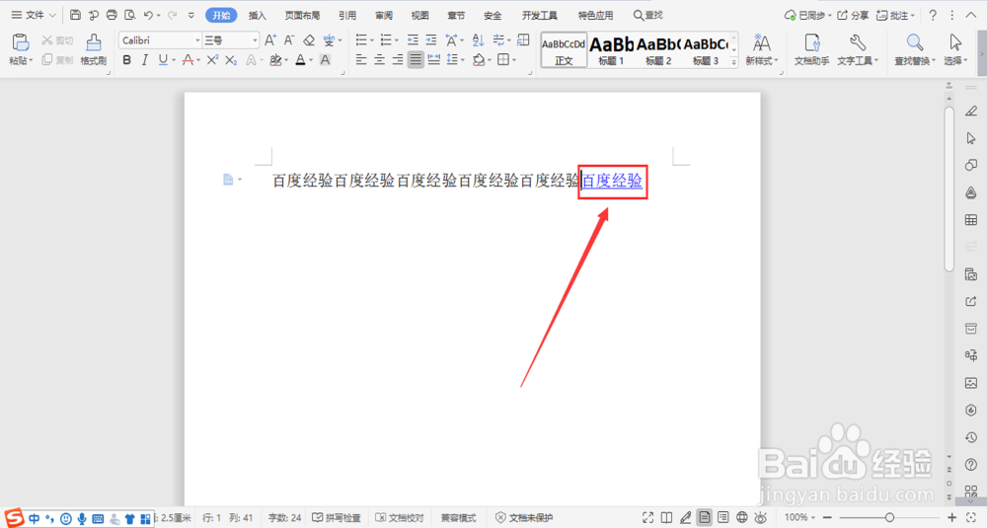987x528 pixels.
Task: Open the history clock icon in right sidebar
Action: pos(971,437)
